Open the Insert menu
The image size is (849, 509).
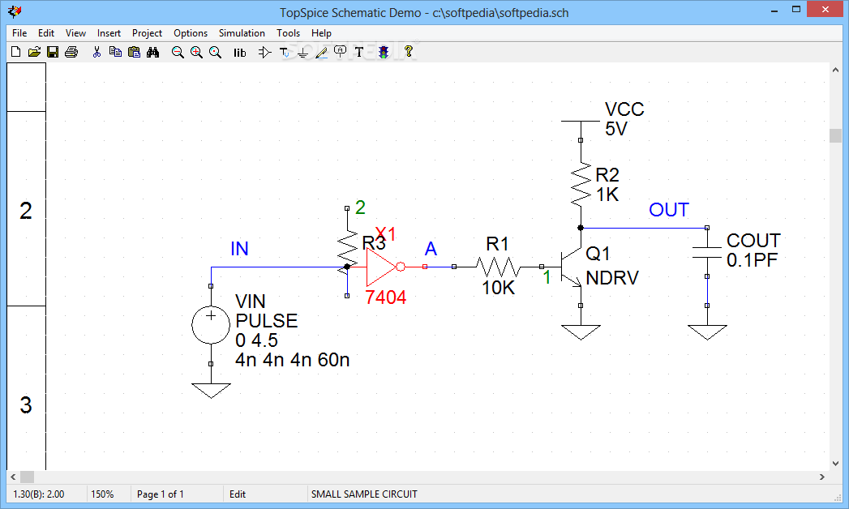pyautogui.click(x=109, y=33)
